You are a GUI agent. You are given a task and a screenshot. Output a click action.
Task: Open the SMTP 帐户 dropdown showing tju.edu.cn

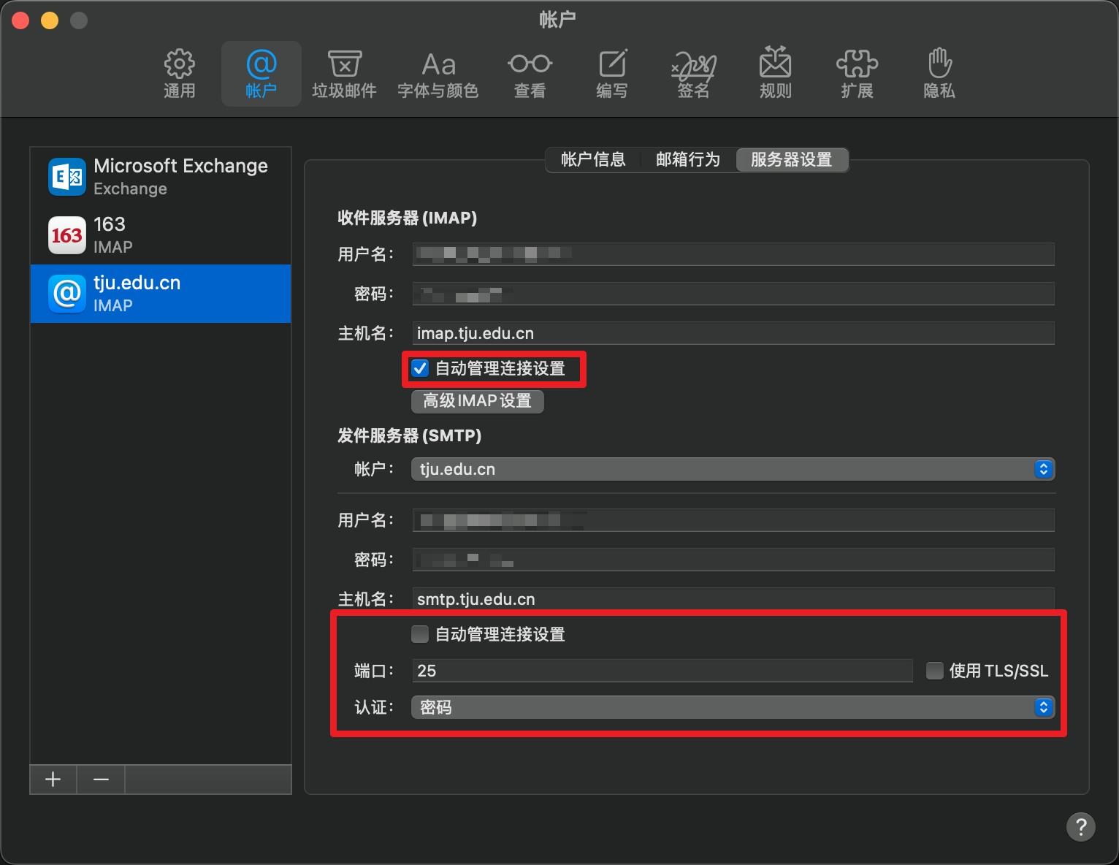click(733, 469)
